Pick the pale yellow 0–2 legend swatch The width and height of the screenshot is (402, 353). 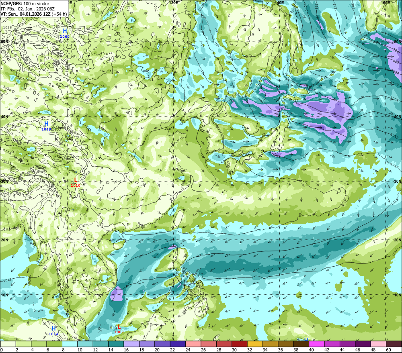pos(8,344)
